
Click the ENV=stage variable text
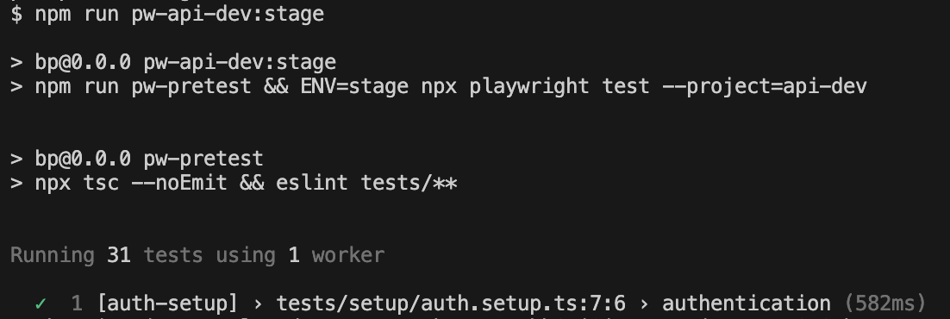click(x=354, y=86)
